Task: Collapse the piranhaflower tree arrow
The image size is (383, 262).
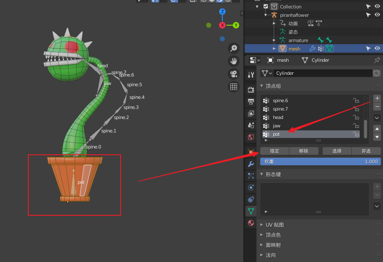Action: point(265,15)
